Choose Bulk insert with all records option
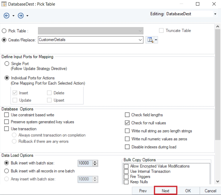 pos(6,171)
